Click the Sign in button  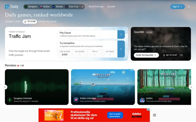point(178,7)
